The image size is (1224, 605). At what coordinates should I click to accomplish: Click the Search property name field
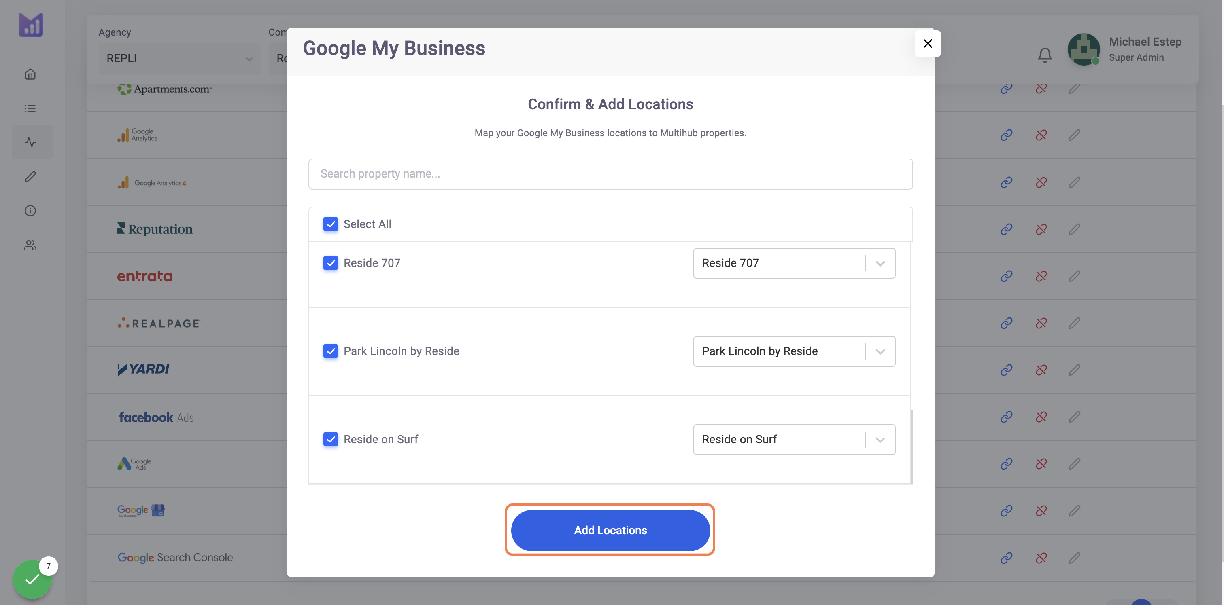pos(610,174)
